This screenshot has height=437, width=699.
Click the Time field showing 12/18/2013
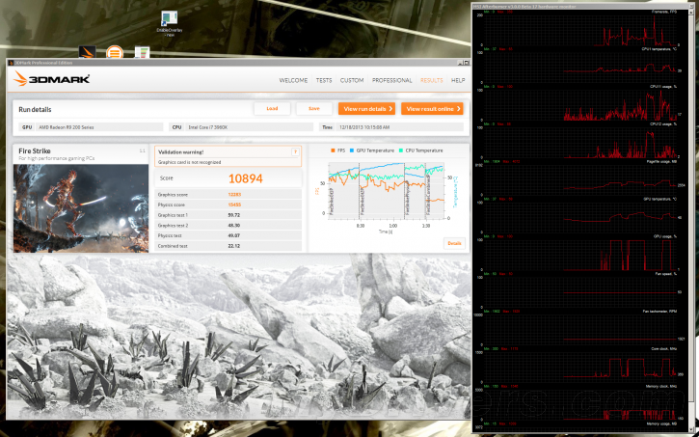pos(391,127)
